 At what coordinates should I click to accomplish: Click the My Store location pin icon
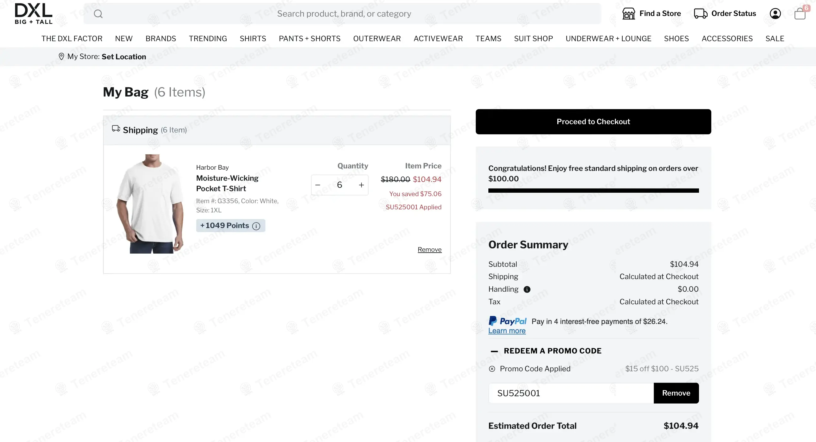62,57
